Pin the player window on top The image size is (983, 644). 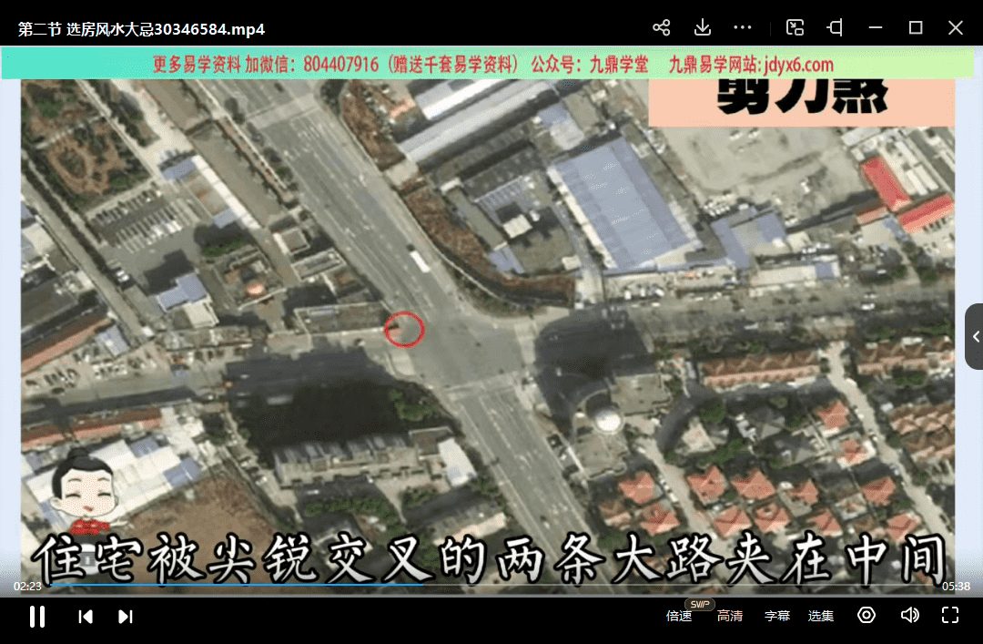(835, 27)
